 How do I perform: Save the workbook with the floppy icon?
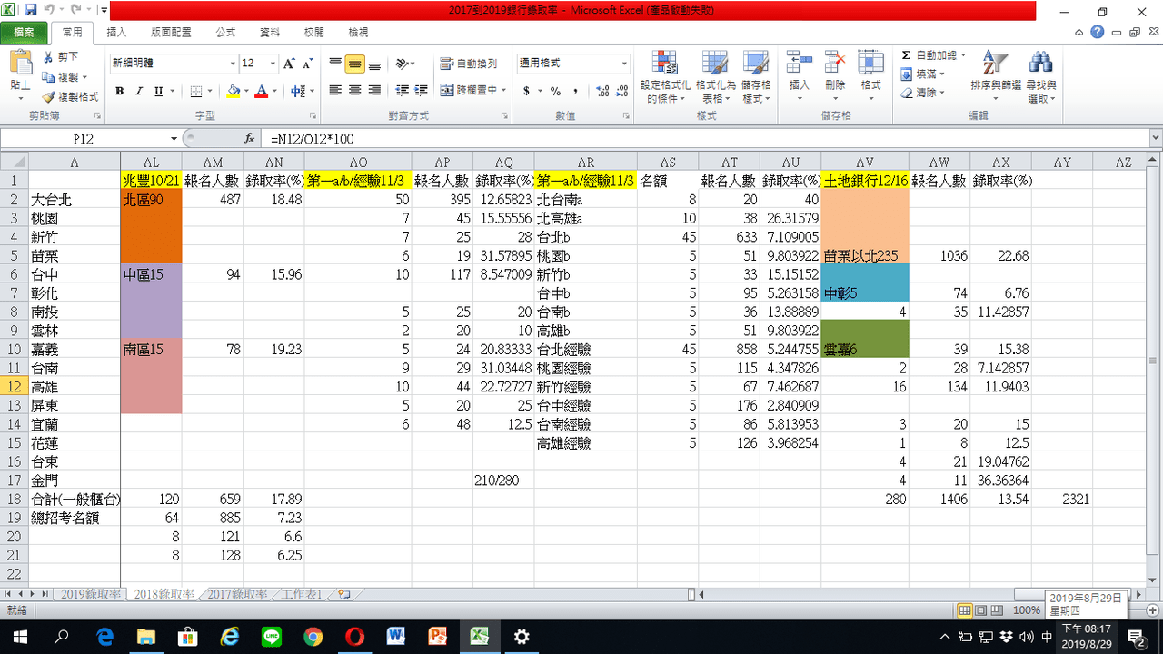[30, 11]
